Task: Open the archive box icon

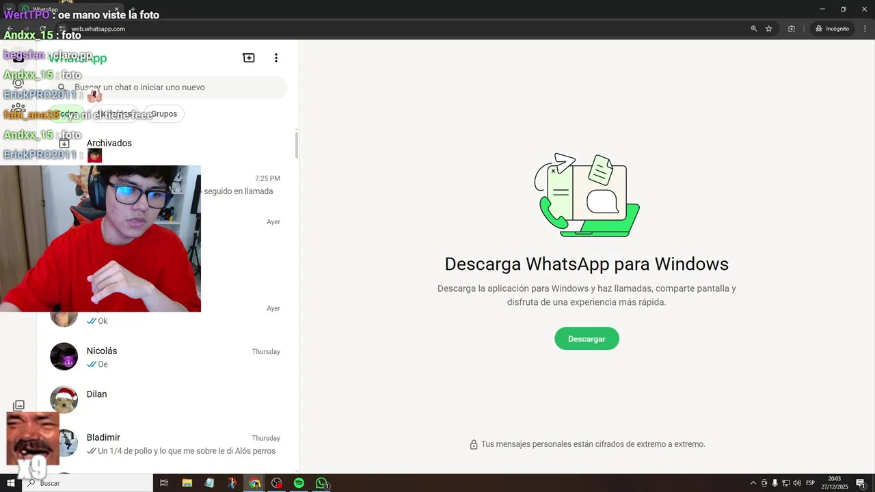Action: click(64, 143)
